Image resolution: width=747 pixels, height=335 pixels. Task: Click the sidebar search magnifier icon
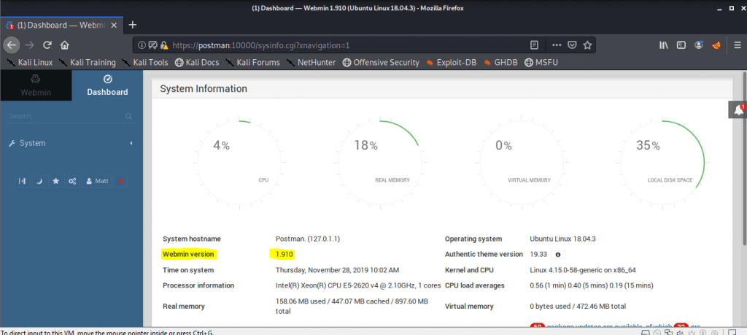click(128, 116)
